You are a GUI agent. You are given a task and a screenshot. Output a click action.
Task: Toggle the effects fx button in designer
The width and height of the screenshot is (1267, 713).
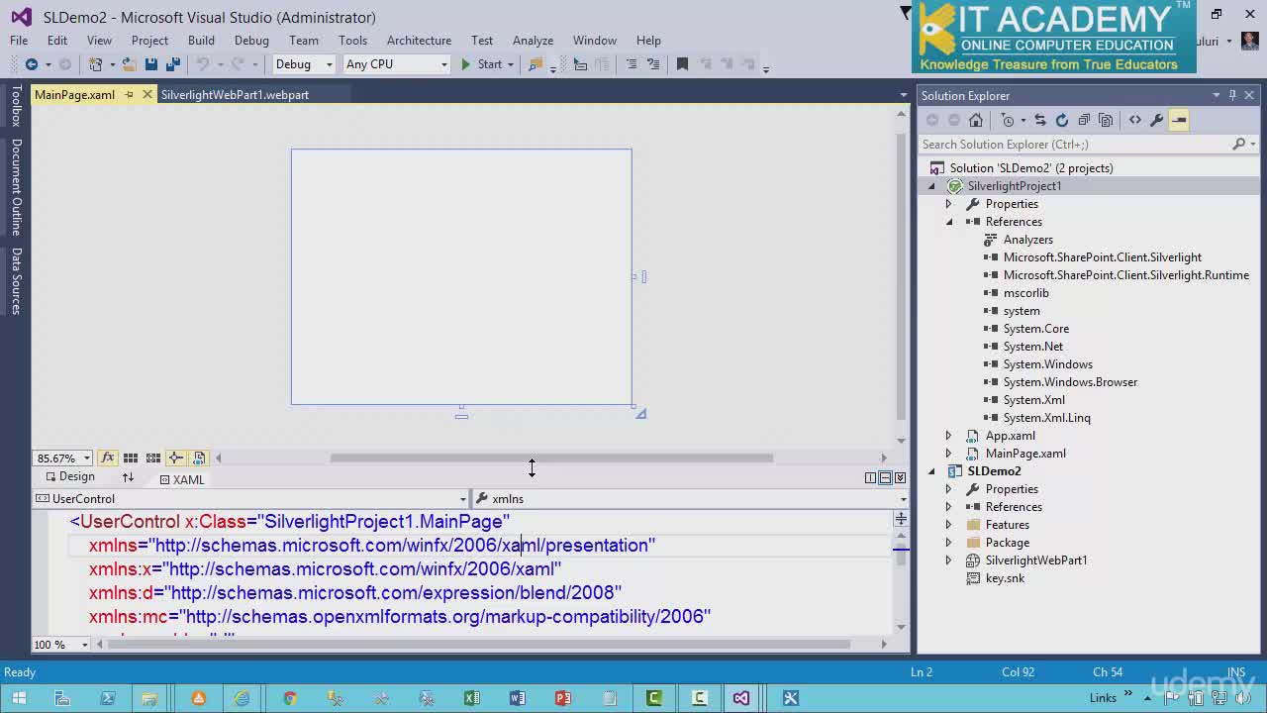click(x=106, y=458)
